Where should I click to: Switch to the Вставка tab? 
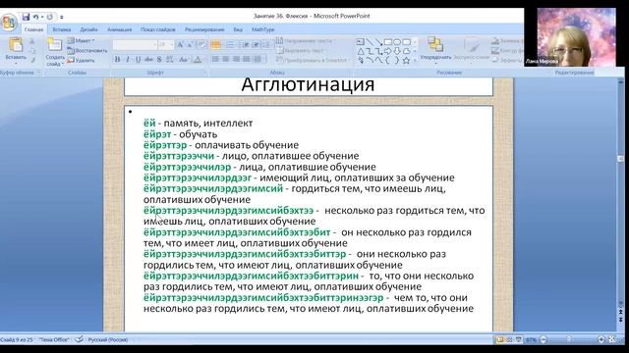point(61,29)
